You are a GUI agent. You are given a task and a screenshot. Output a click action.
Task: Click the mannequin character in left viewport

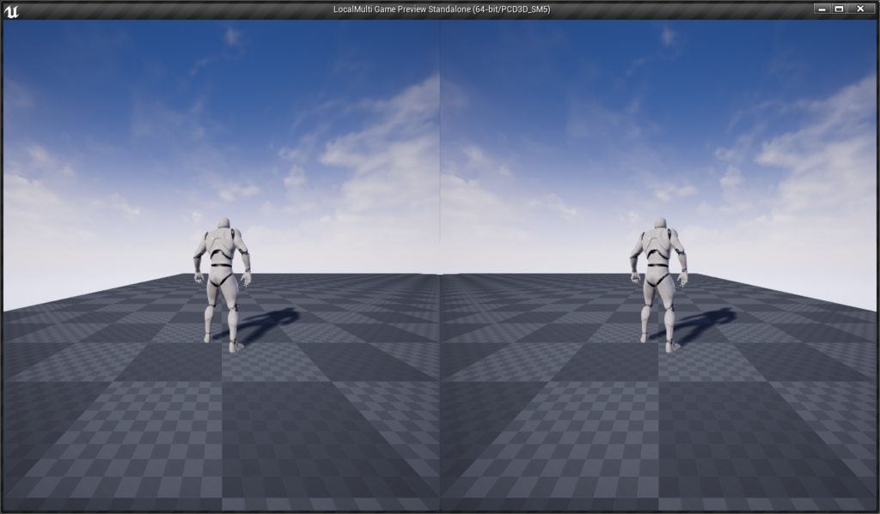(223, 285)
